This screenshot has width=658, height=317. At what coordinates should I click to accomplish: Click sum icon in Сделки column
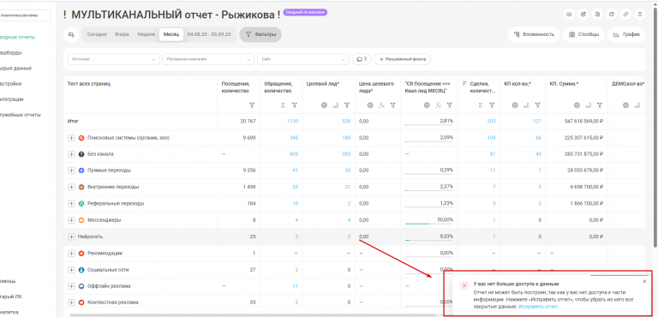tap(481, 105)
